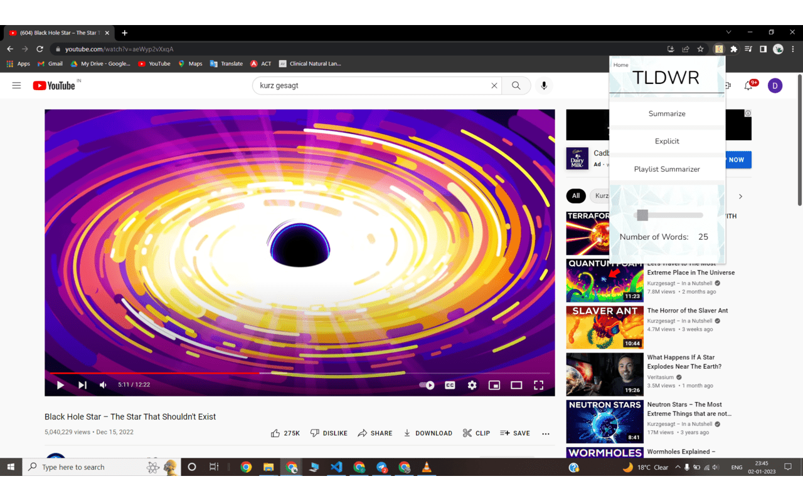Click install app icon in address bar

[x=671, y=49]
